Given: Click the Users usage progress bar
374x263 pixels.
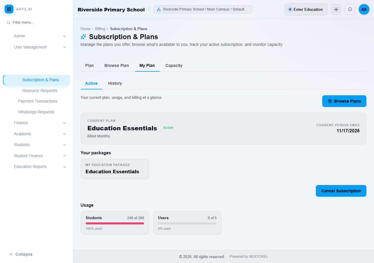Looking at the screenshot, I should pyautogui.click(x=187, y=223).
